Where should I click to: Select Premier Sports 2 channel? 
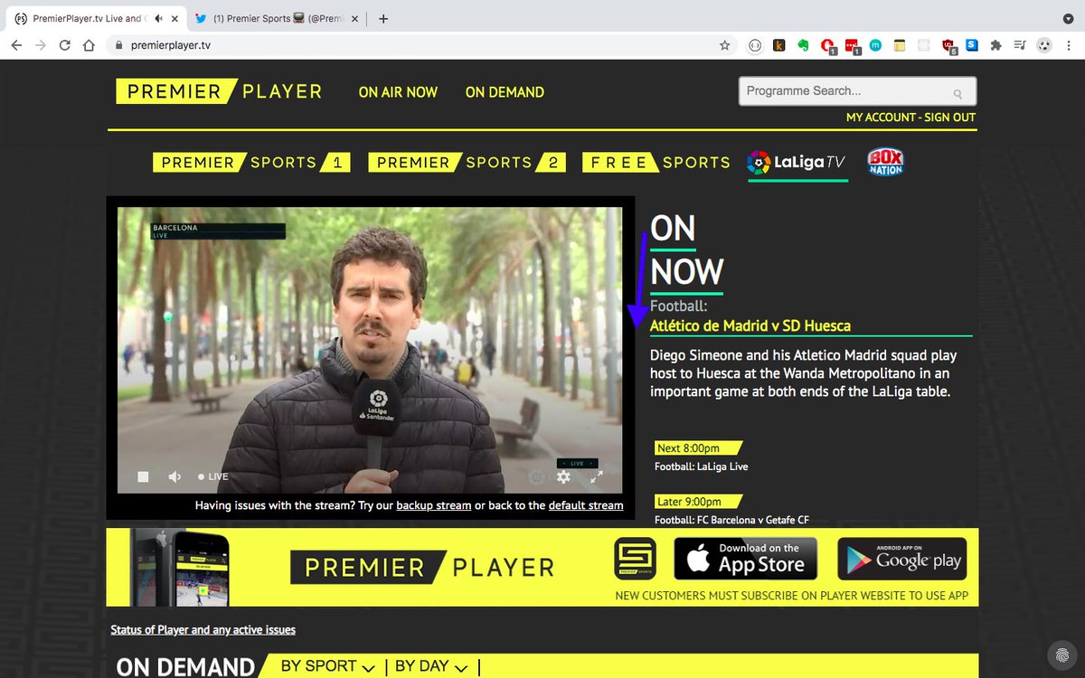[467, 163]
